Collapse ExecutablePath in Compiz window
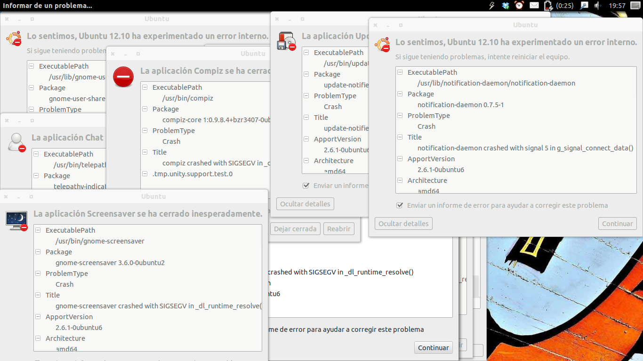Screen dimensions: 643x361 pyautogui.click(x=145, y=87)
